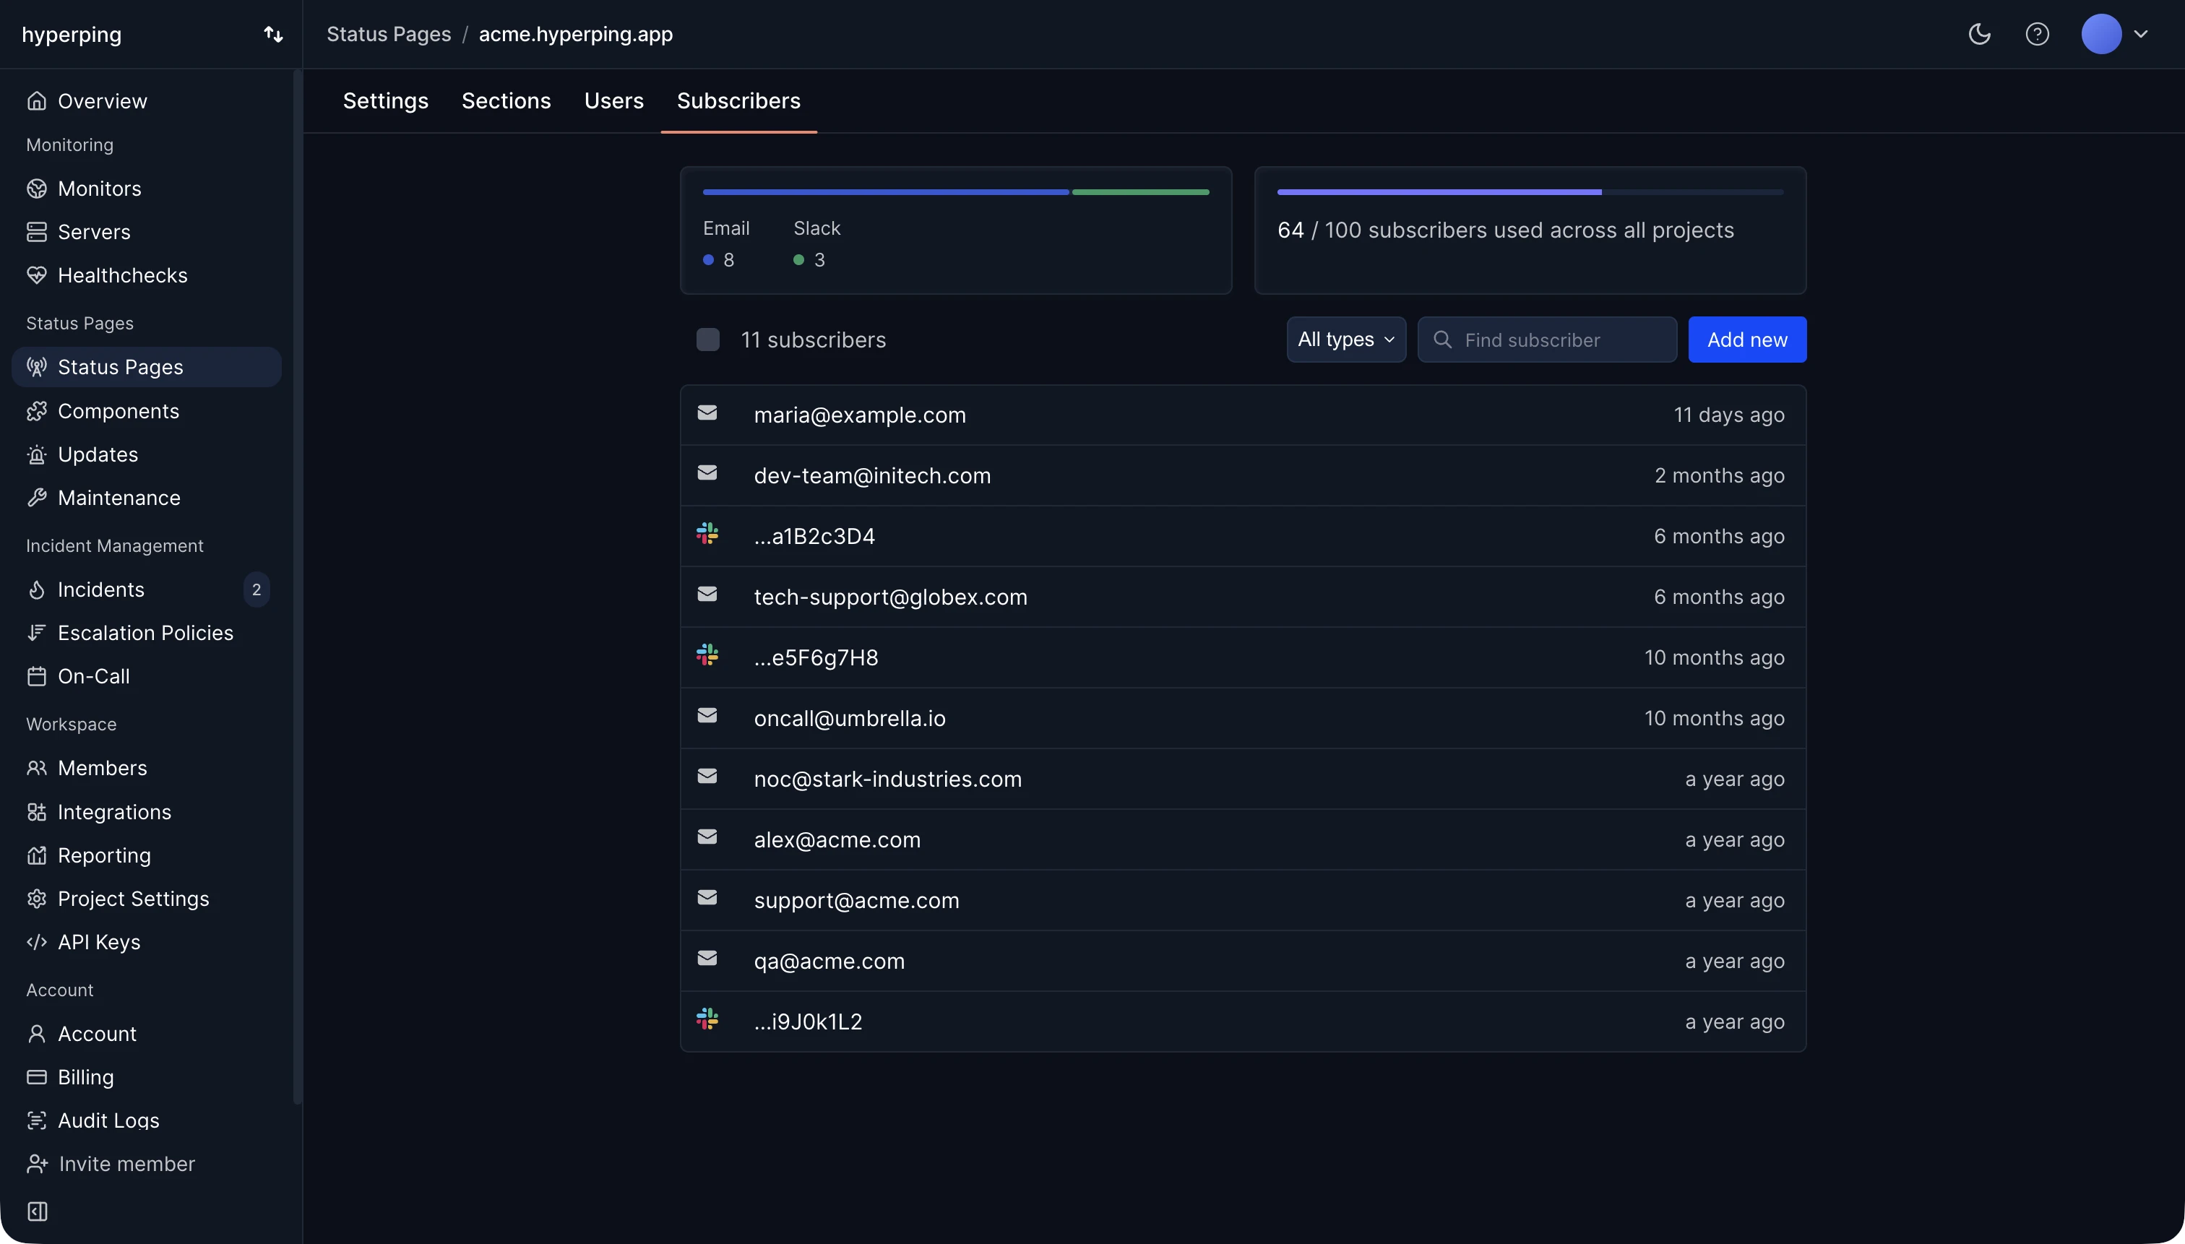
Task: Switch to the Settings tab
Action: click(385, 101)
